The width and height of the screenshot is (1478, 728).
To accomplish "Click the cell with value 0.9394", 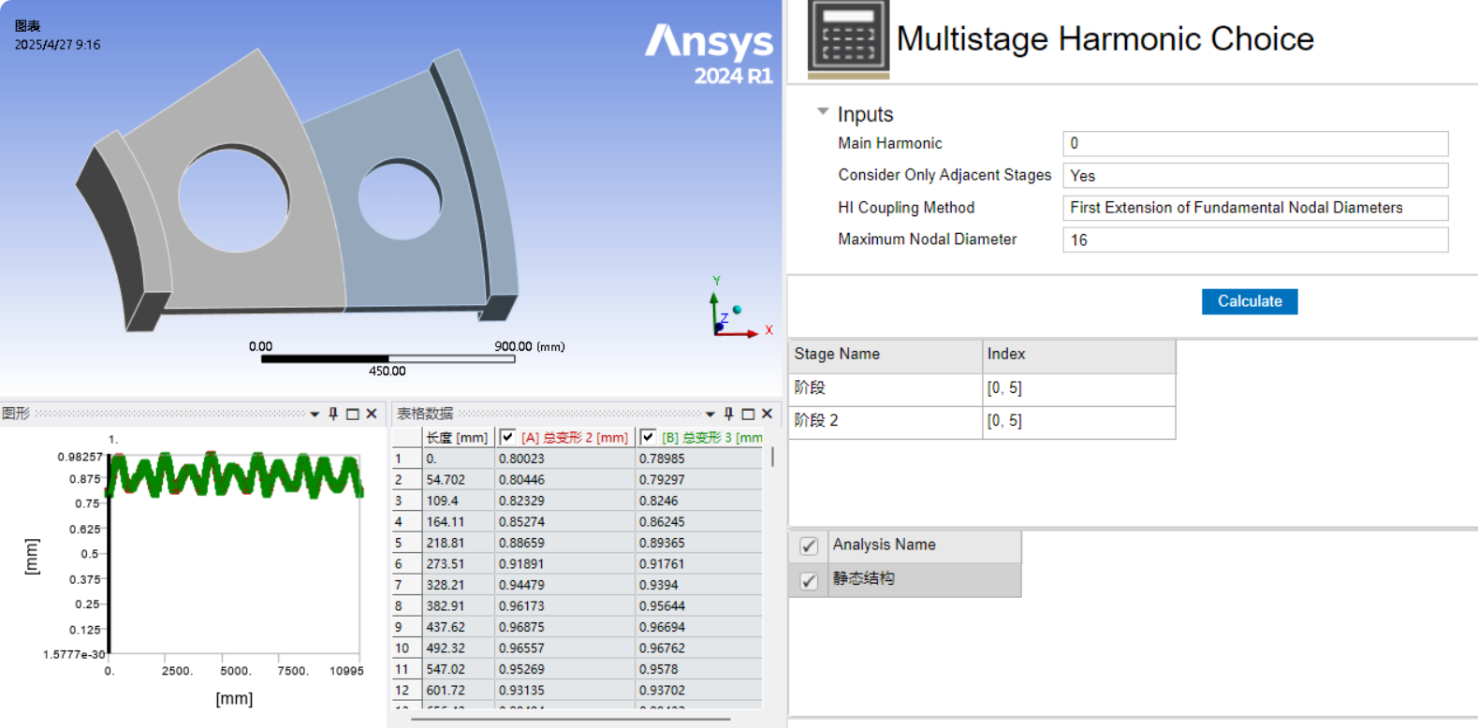I will click(x=698, y=585).
